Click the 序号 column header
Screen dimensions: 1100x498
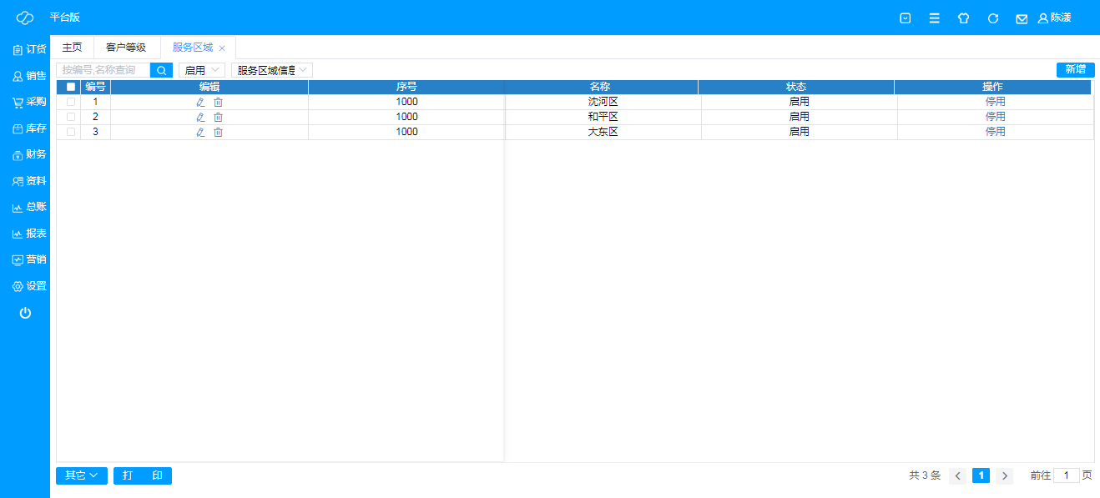pyautogui.click(x=406, y=87)
